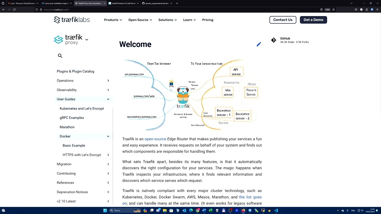Screen dimensions: 381x214
Task: Click the Firefox View icon at tab strip start
Action: click(x=3, y=3)
